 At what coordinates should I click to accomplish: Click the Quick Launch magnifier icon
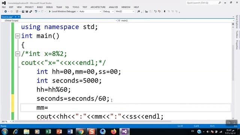coord(220,3)
